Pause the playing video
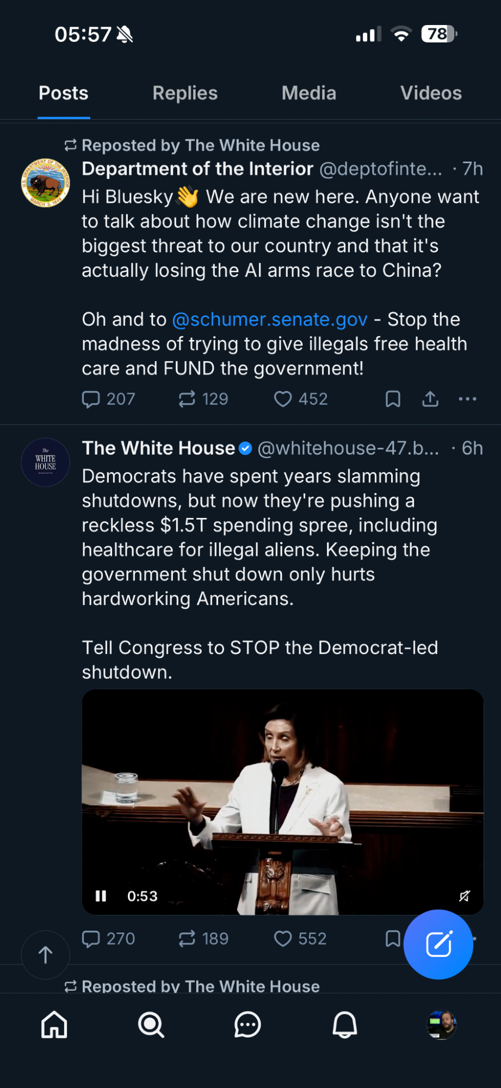Image resolution: width=501 pixels, height=1088 pixels. point(101,896)
